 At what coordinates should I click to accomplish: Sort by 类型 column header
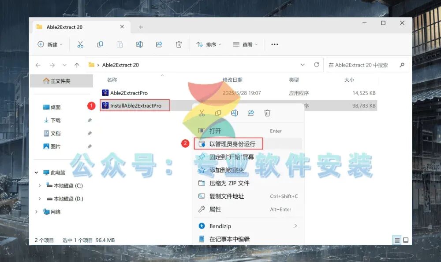294,80
